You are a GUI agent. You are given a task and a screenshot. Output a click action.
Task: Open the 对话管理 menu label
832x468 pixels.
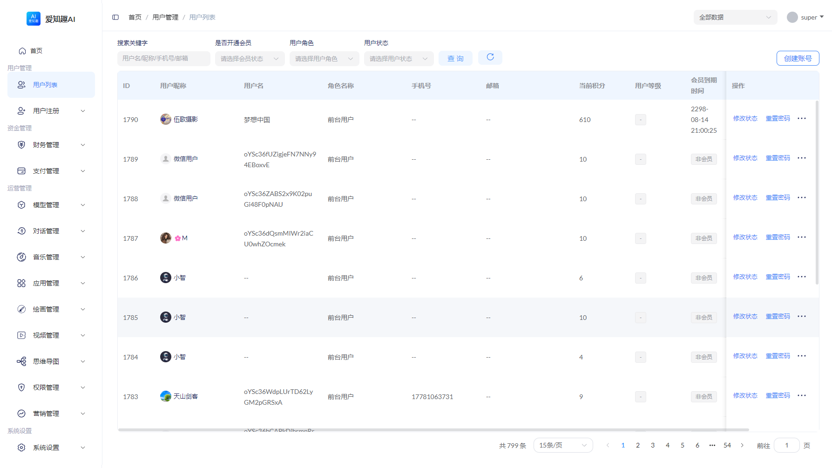coord(46,231)
